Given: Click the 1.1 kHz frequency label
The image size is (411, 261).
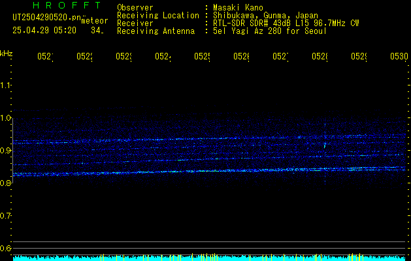Looking at the screenshot, I should pos(5,85).
